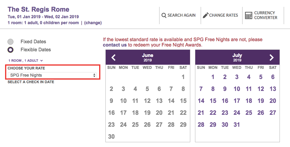290x147 pixels.
Task: Pick July 20 as check-in date
Action: 273,101
